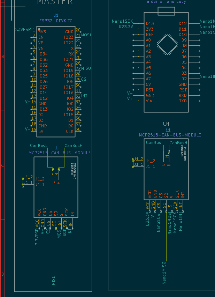Click the RXD pin on the Arduino Nano
Image resolution: width=215 pixels, height=297 pixels.
(183, 96)
